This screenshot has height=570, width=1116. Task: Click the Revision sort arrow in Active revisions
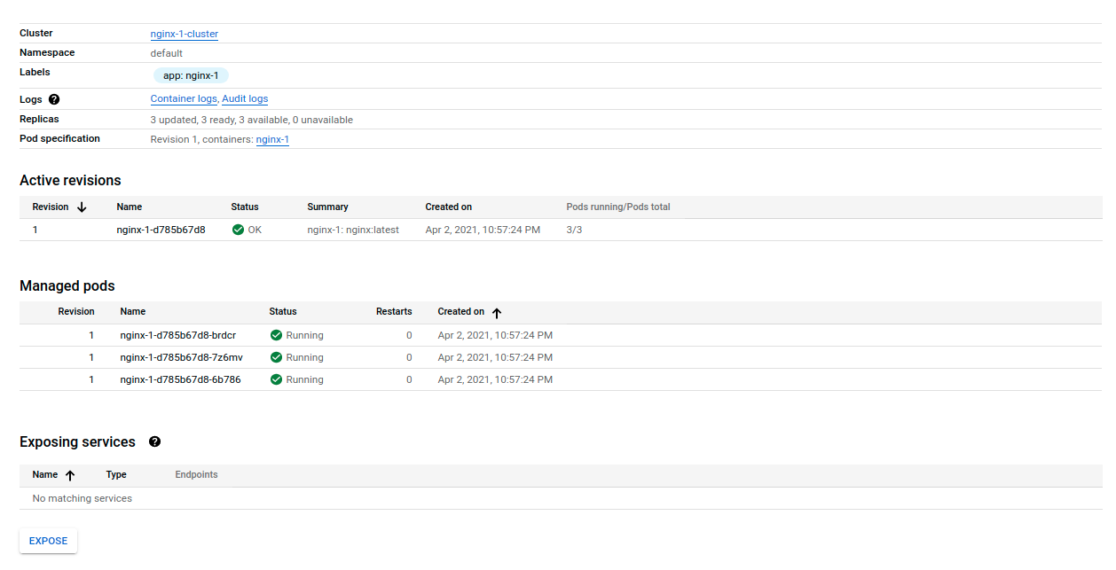tap(82, 207)
